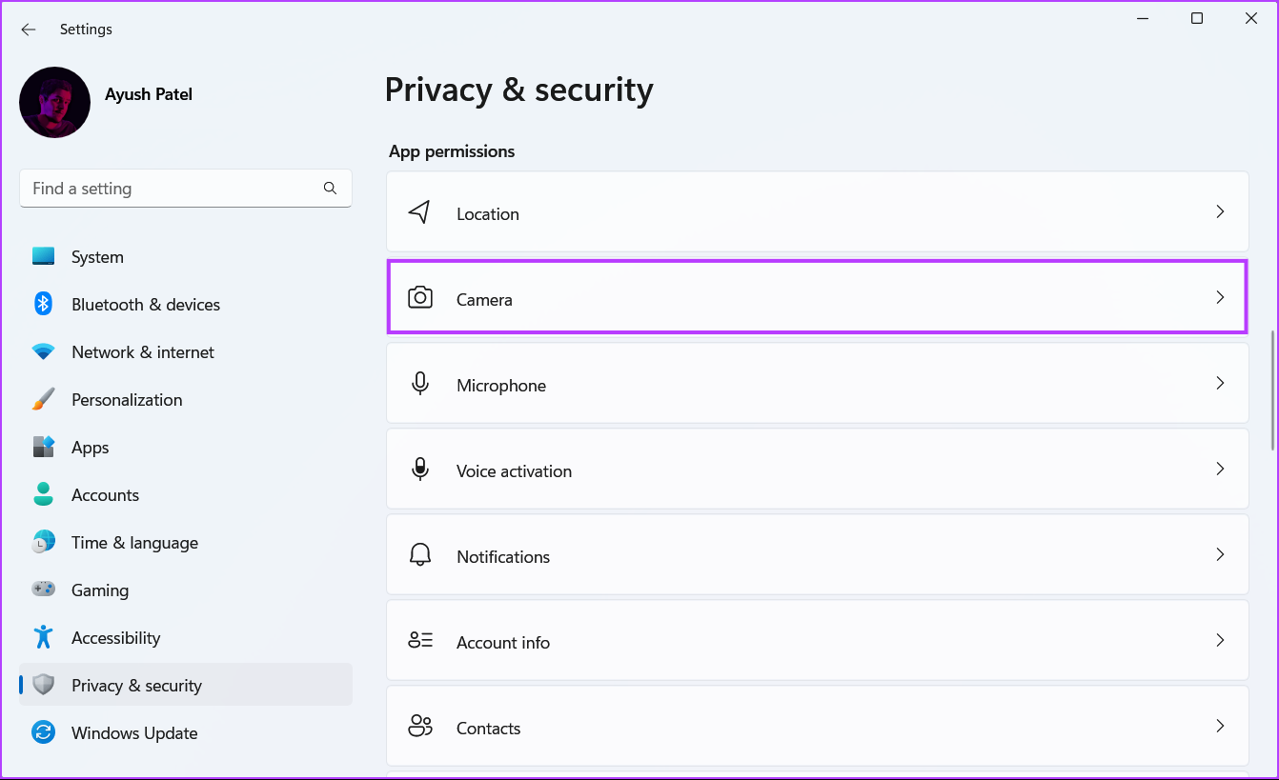
Task: Open the Accounts settings page
Action: coord(105,494)
